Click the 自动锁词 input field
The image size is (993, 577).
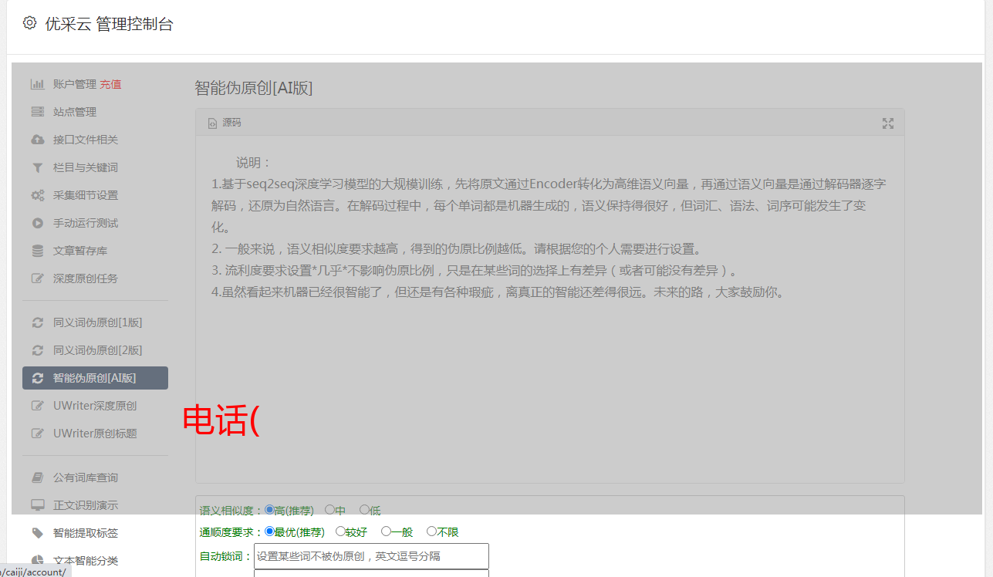(371, 556)
